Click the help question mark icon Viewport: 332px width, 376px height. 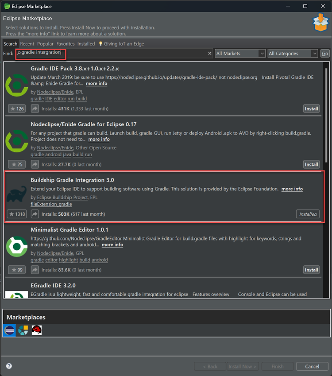pyautogui.click(x=9, y=366)
